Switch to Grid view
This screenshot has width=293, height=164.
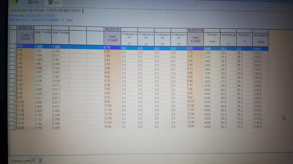pyautogui.click(x=54, y=3)
